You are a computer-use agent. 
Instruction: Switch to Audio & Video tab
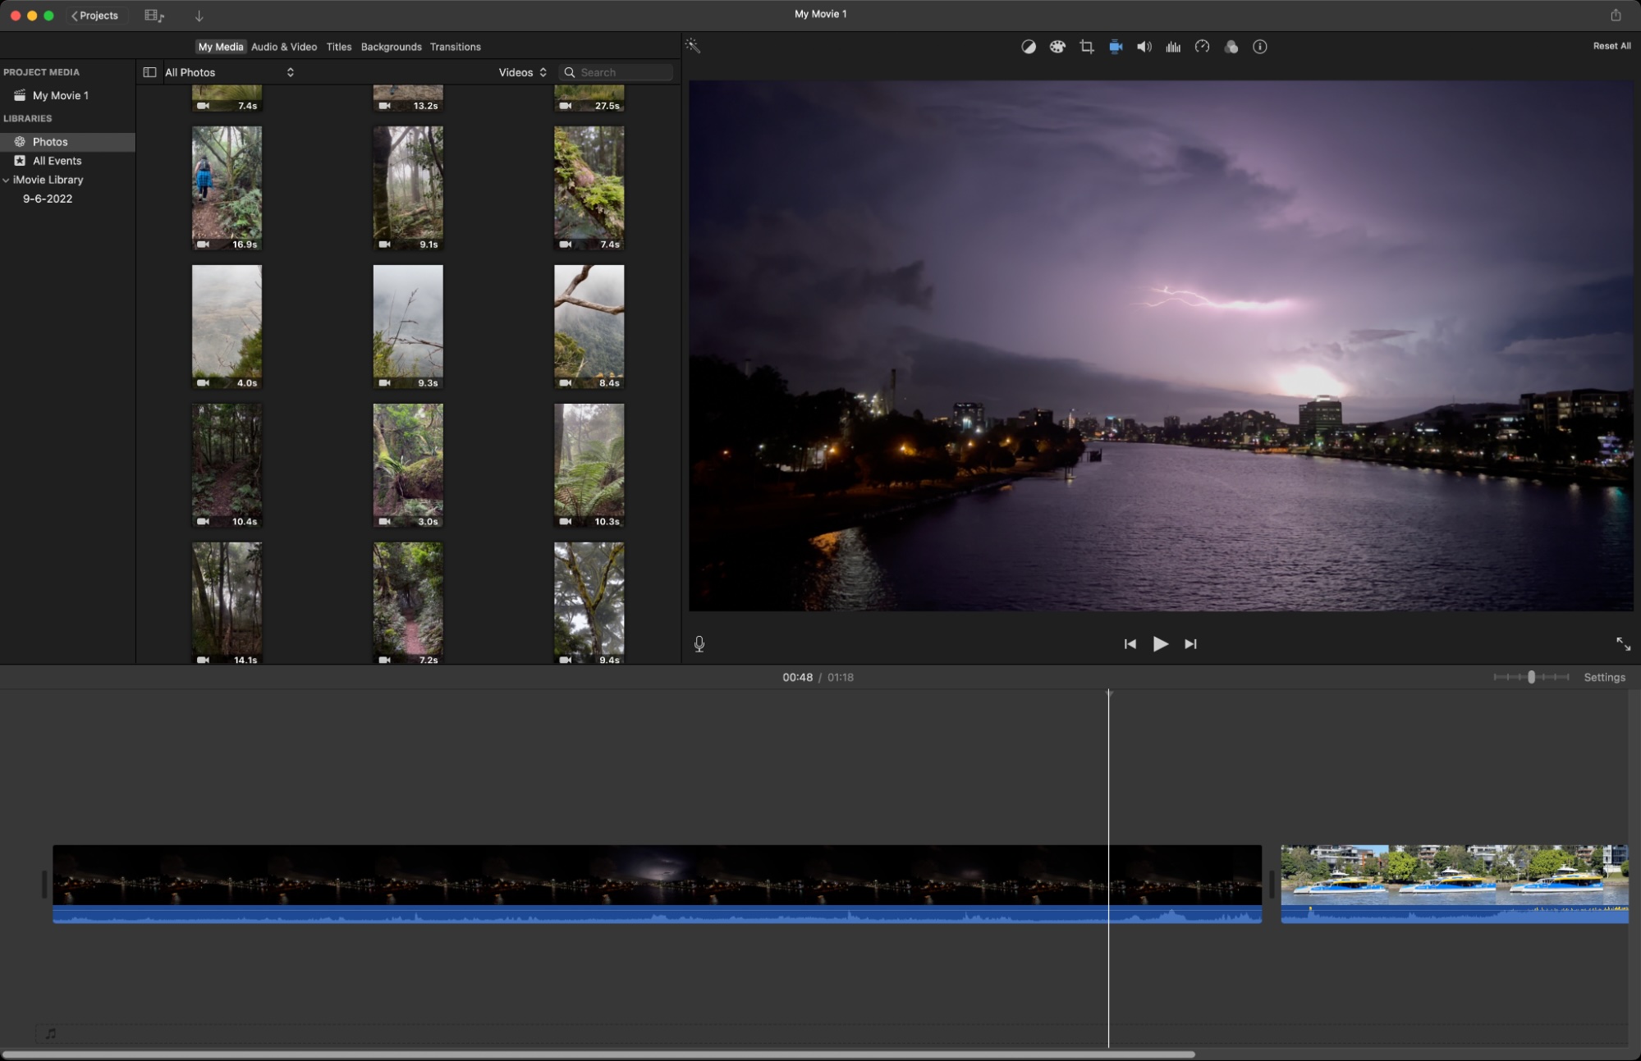[284, 47]
